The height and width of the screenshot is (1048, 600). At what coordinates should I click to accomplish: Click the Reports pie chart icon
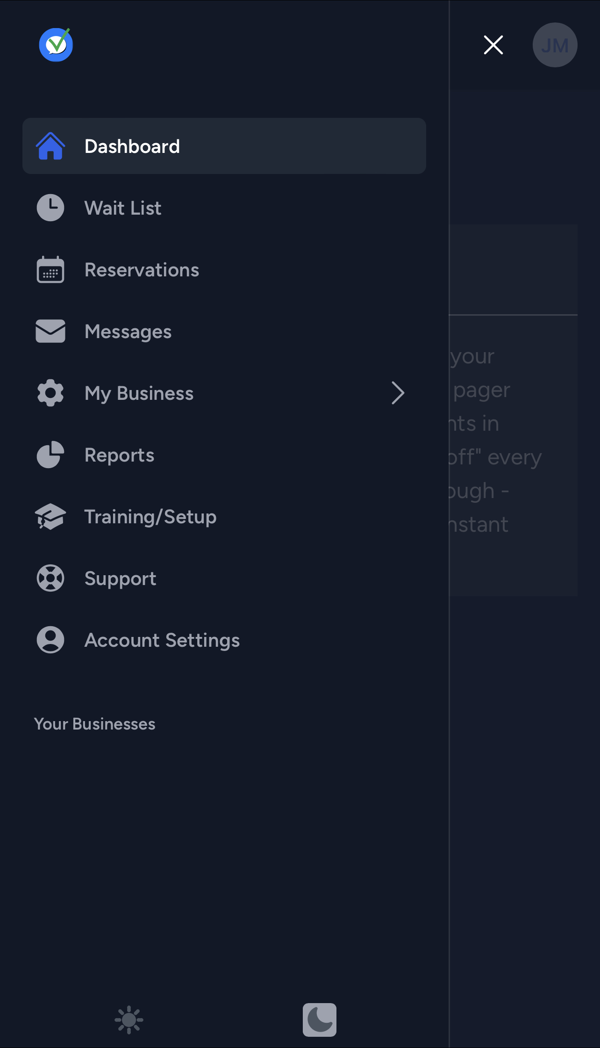[50, 455]
